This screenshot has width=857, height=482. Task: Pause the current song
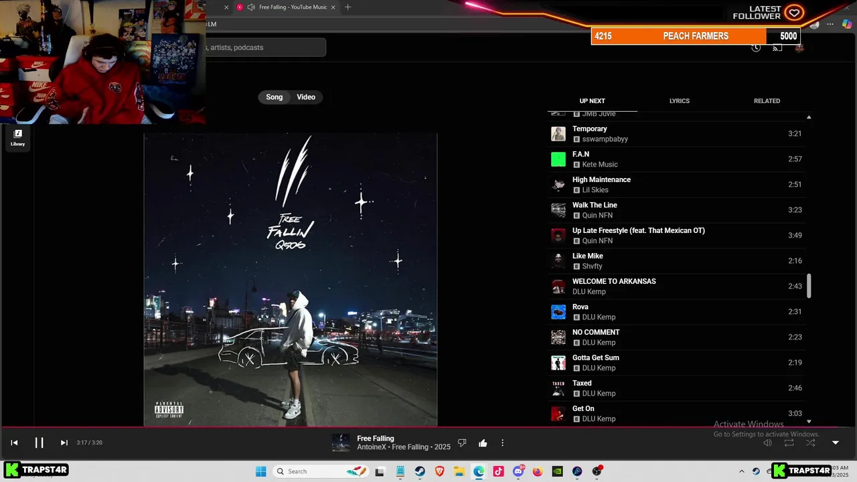pyautogui.click(x=39, y=443)
